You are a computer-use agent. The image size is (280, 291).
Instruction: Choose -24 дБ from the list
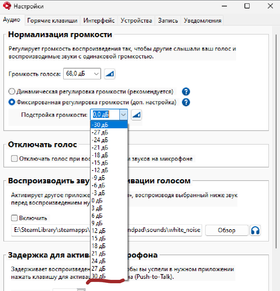pyautogui.click(x=109, y=140)
